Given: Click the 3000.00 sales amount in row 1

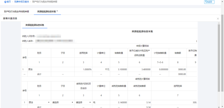Looking at the screenshot, I should coord(178,69).
